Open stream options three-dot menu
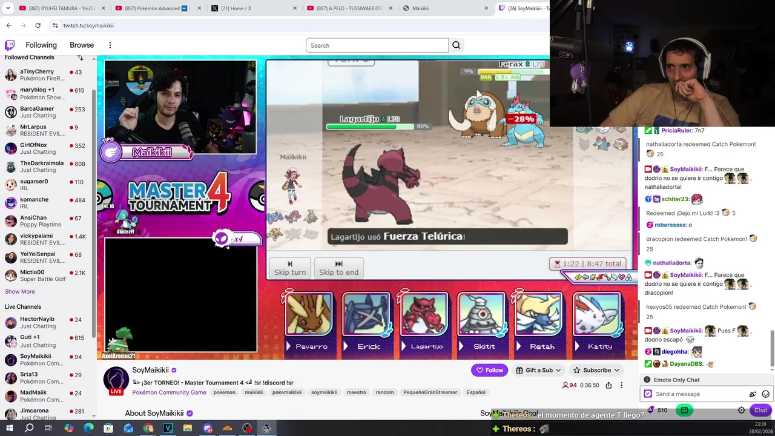 point(621,385)
